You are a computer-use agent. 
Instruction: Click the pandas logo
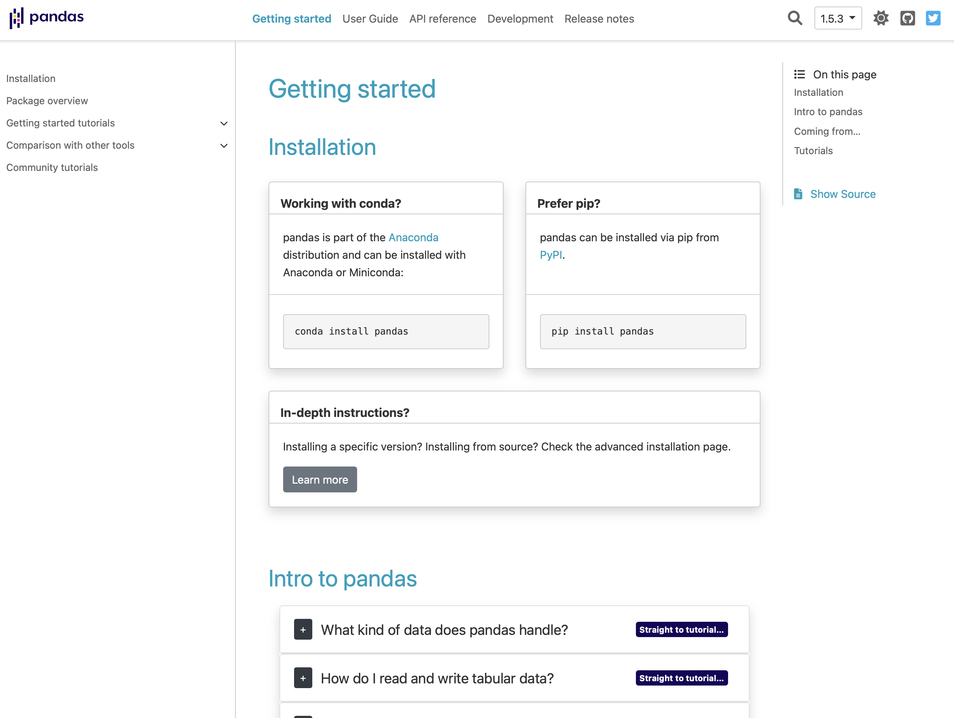[47, 18]
